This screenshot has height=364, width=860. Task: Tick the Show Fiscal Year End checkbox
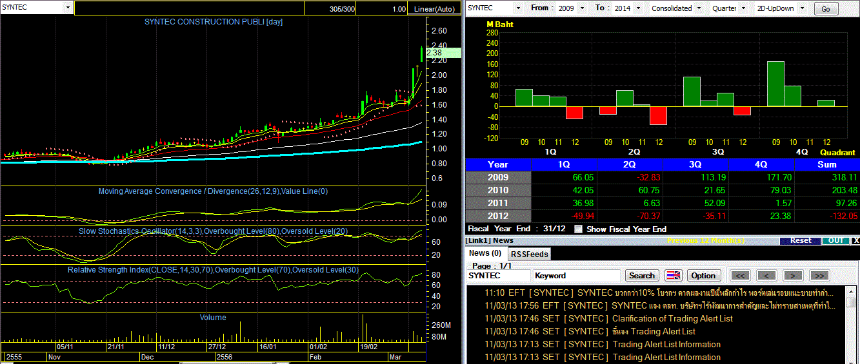coord(578,229)
